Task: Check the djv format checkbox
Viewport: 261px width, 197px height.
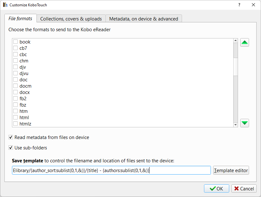Action: pyautogui.click(x=15, y=67)
